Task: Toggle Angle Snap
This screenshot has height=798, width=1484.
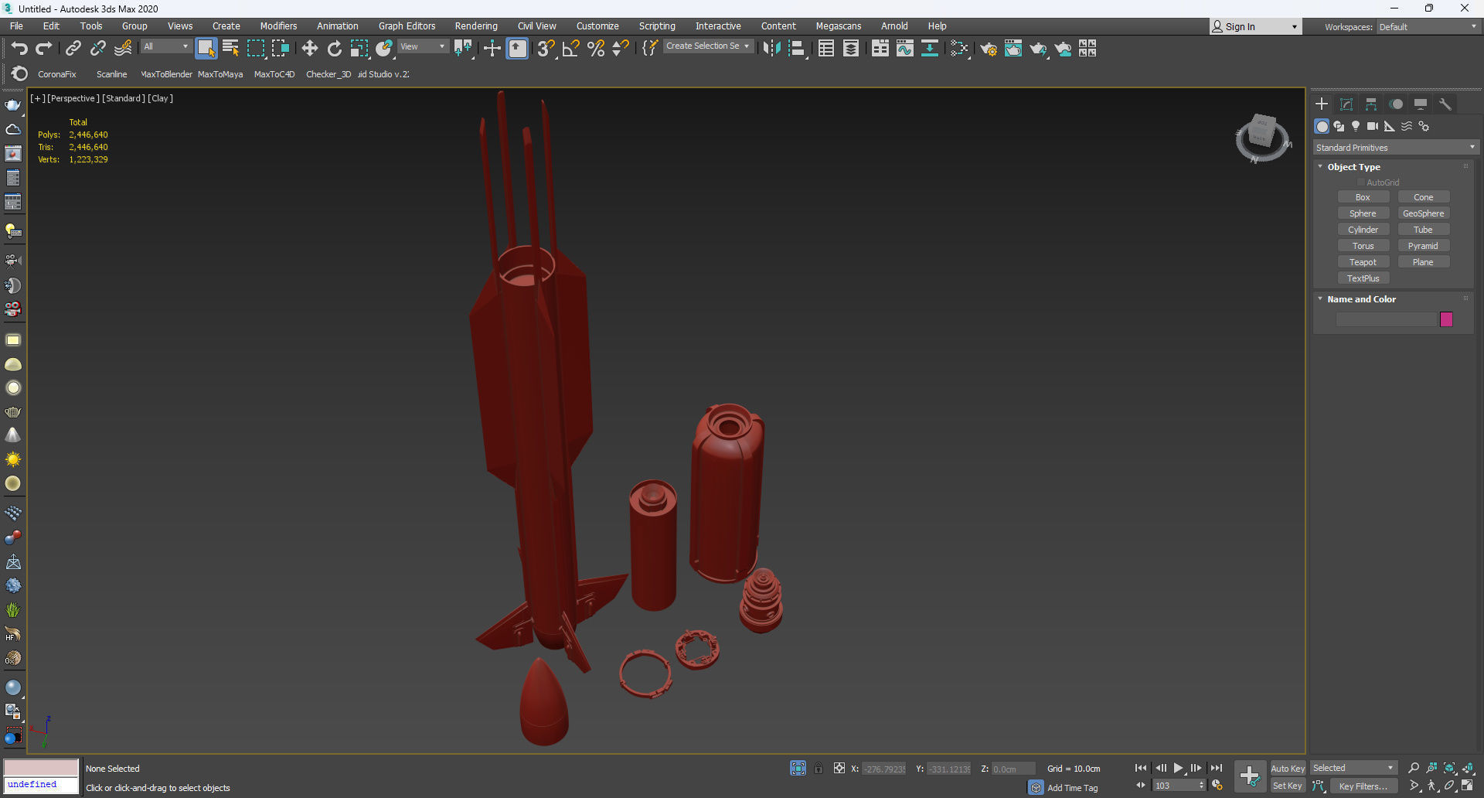Action: click(571, 49)
